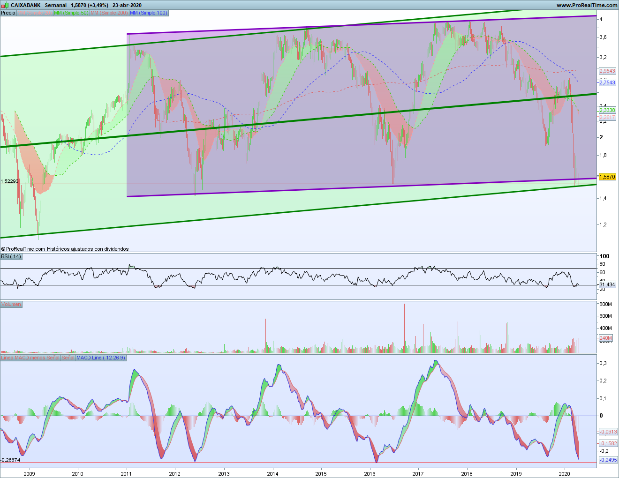Screen dimensions: 619x478
Task: Open MM (Simple 20) moving average settings
Action: click(35, 13)
